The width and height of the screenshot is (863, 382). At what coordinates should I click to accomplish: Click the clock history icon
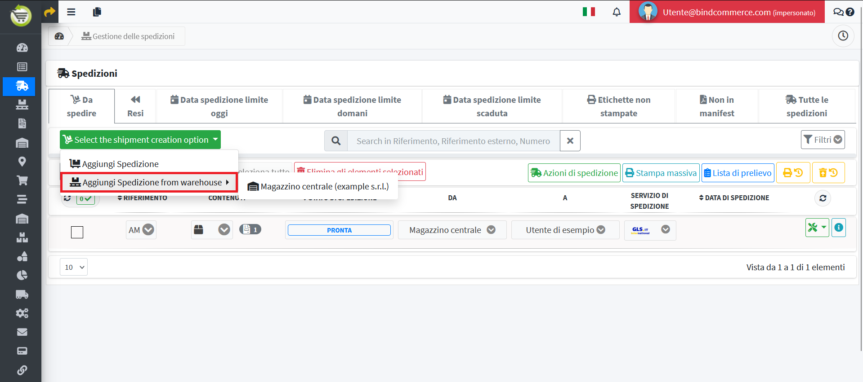point(843,36)
